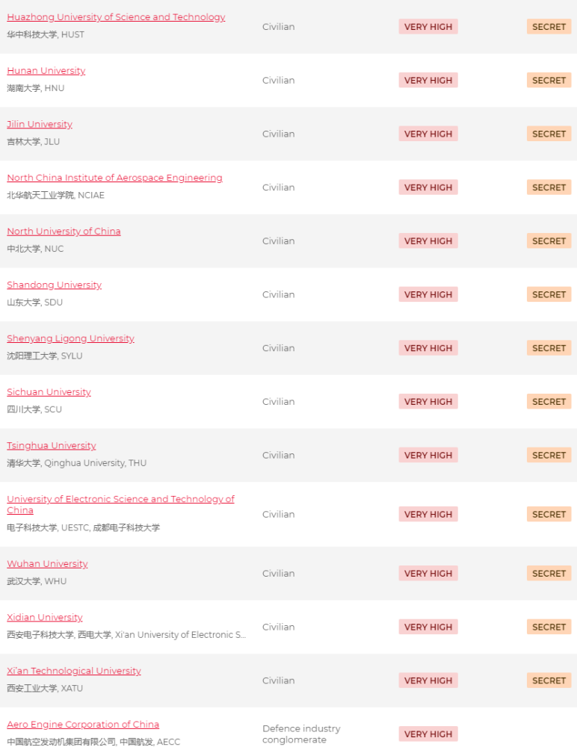
Task: Visit North China Institute of Aerospace Engineering
Action: point(114,178)
